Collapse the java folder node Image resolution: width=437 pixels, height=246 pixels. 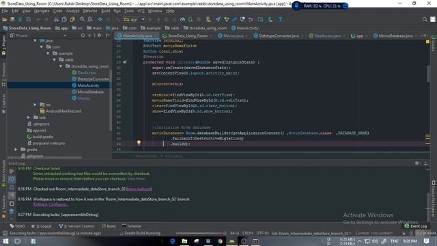35,41
